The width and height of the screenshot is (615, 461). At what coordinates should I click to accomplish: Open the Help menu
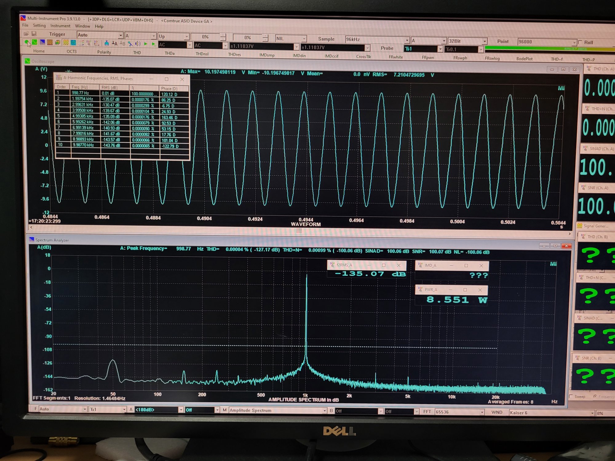tap(99, 26)
